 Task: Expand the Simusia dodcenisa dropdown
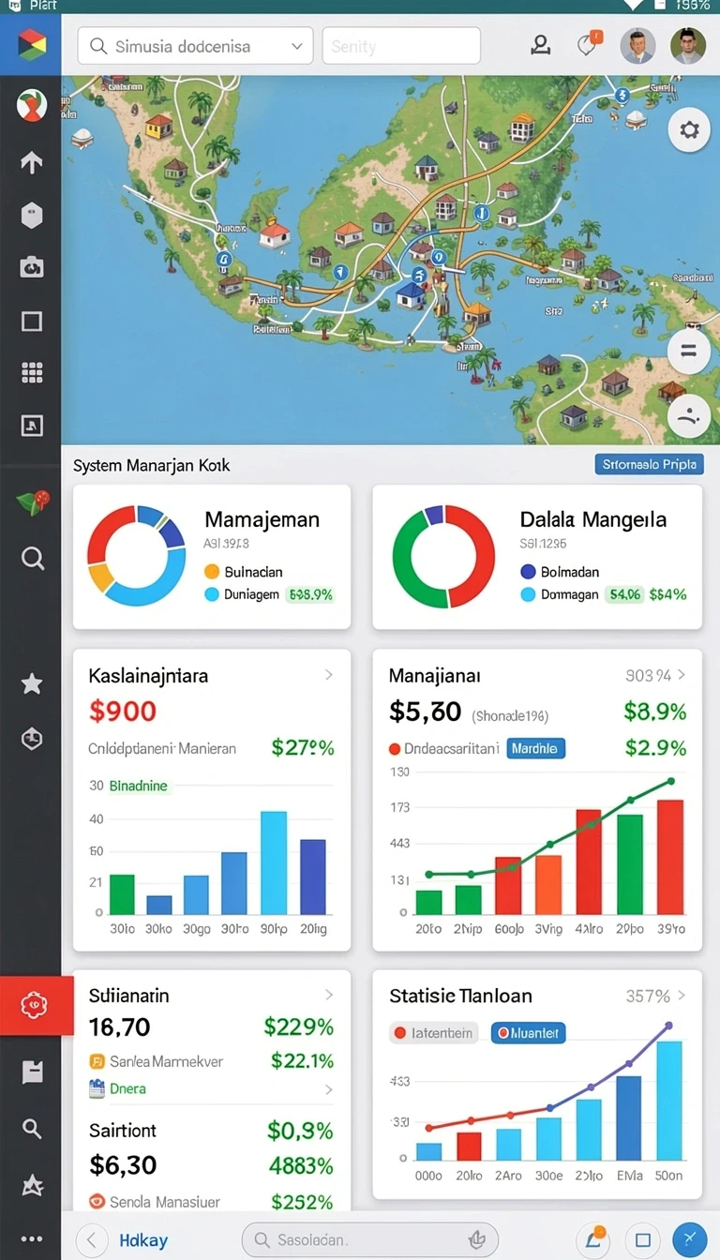195,45
